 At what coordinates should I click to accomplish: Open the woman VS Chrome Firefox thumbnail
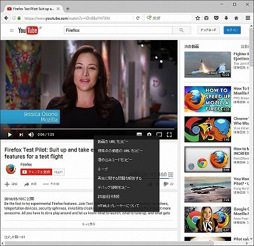(208, 219)
